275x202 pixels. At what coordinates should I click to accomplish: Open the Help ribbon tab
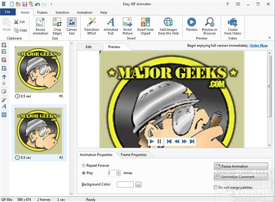click(x=104, y=12)
